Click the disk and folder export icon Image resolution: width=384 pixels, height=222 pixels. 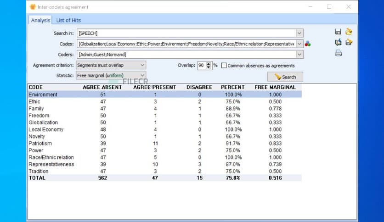(x=349, y=42)
